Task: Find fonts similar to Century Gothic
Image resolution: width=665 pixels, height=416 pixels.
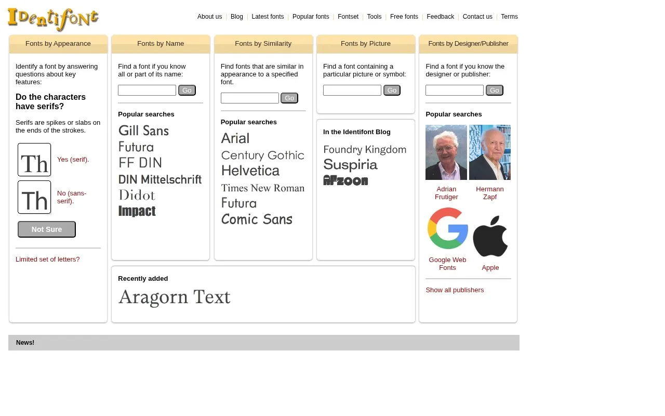Action: pos(263,155)
